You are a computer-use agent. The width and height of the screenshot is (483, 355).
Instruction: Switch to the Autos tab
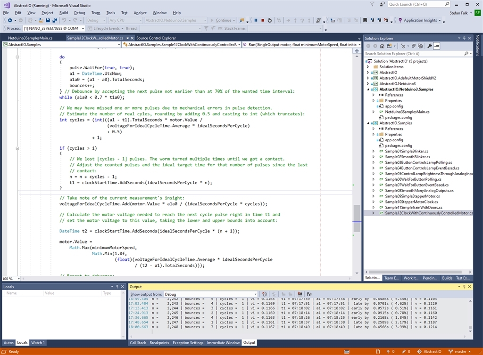click(x=8, y=343)
